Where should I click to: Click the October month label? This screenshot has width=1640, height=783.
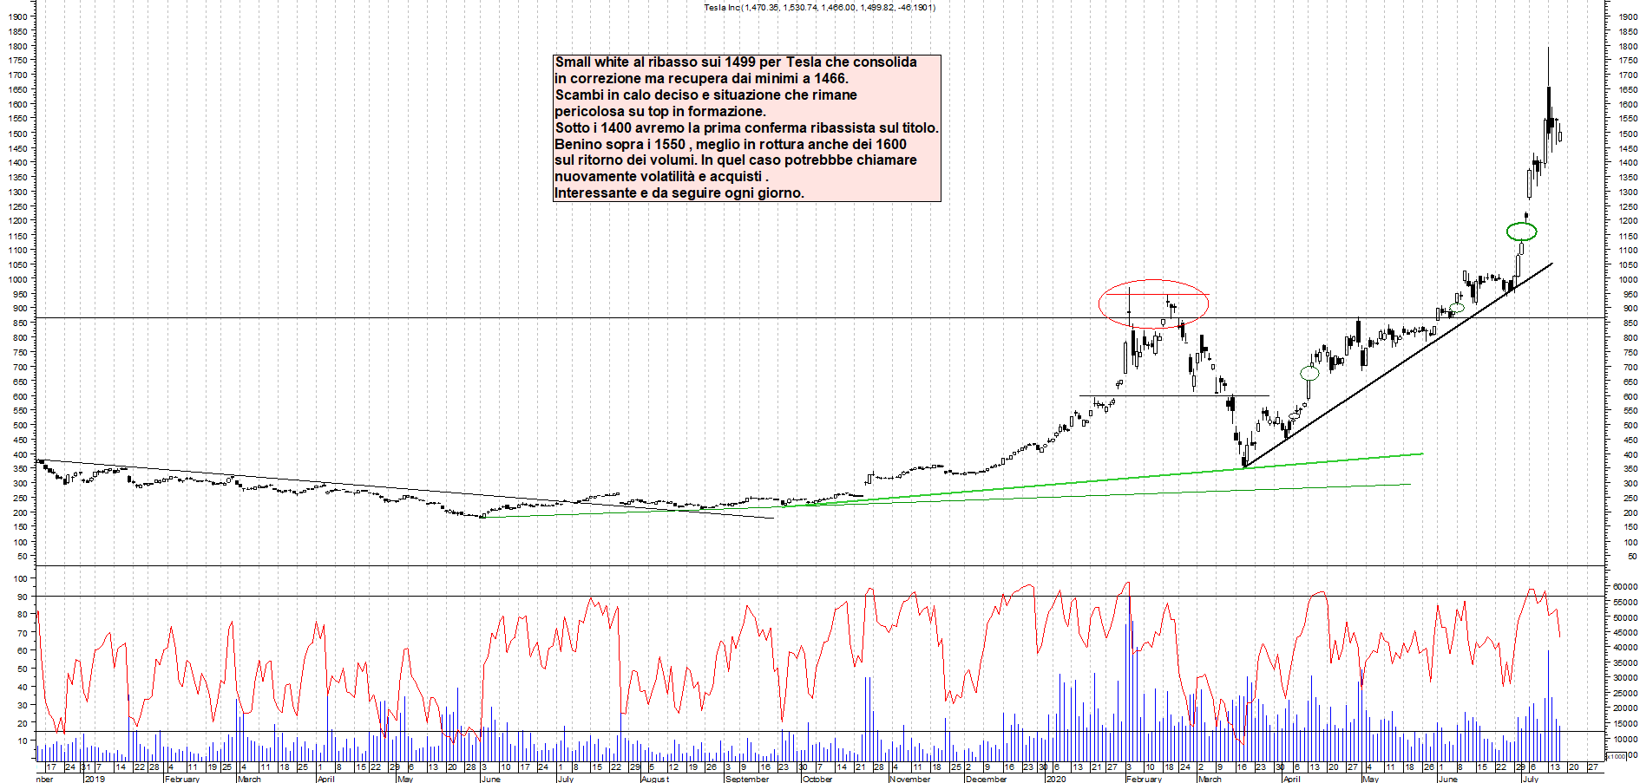click(817, 779)
